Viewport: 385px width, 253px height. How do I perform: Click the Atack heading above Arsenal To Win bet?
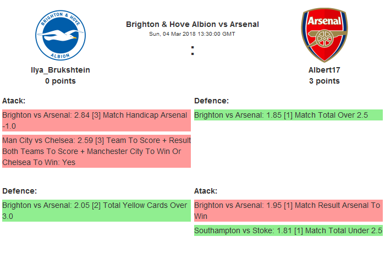206,191
